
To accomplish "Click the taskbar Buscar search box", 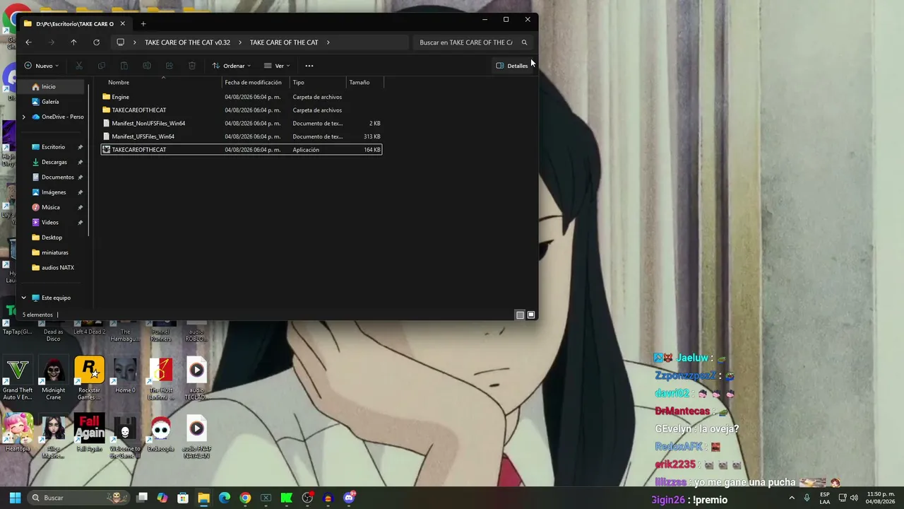I will coord(78,498).
